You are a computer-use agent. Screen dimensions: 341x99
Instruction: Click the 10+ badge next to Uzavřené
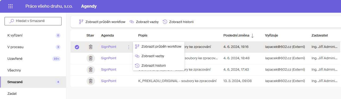coord(57,59)
